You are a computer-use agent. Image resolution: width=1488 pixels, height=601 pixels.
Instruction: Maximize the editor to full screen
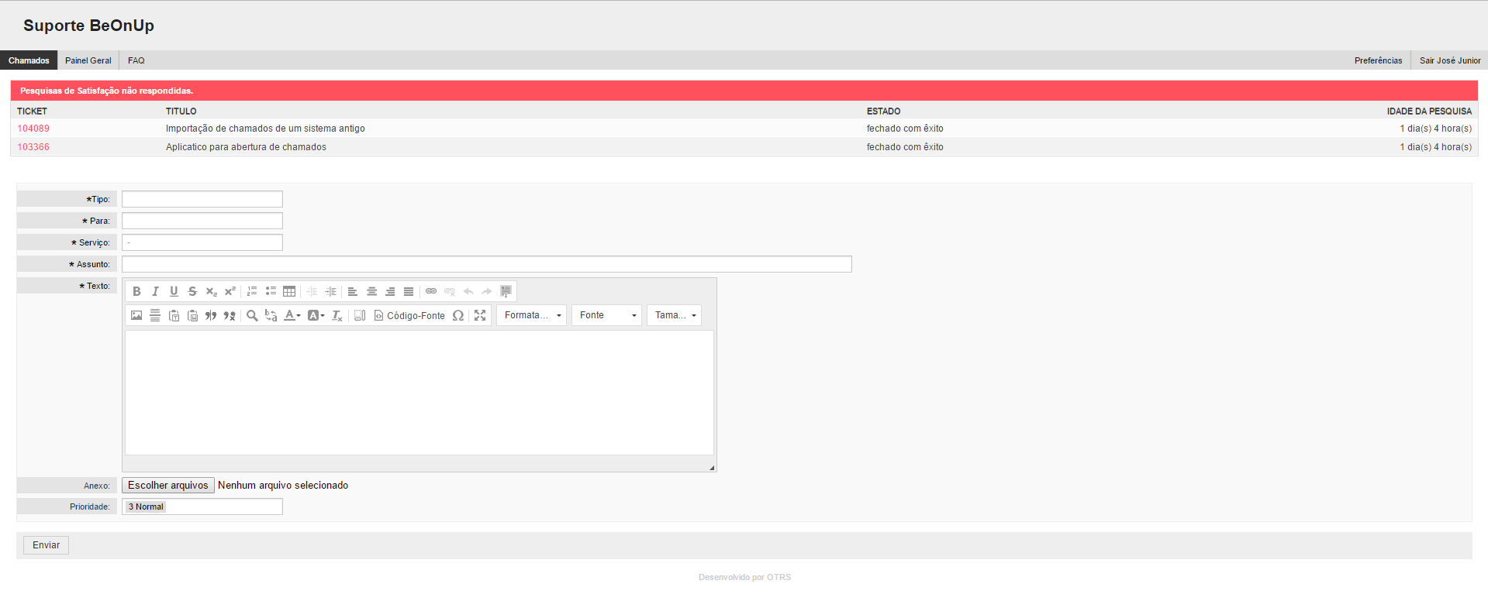click(x=480, y=315)
